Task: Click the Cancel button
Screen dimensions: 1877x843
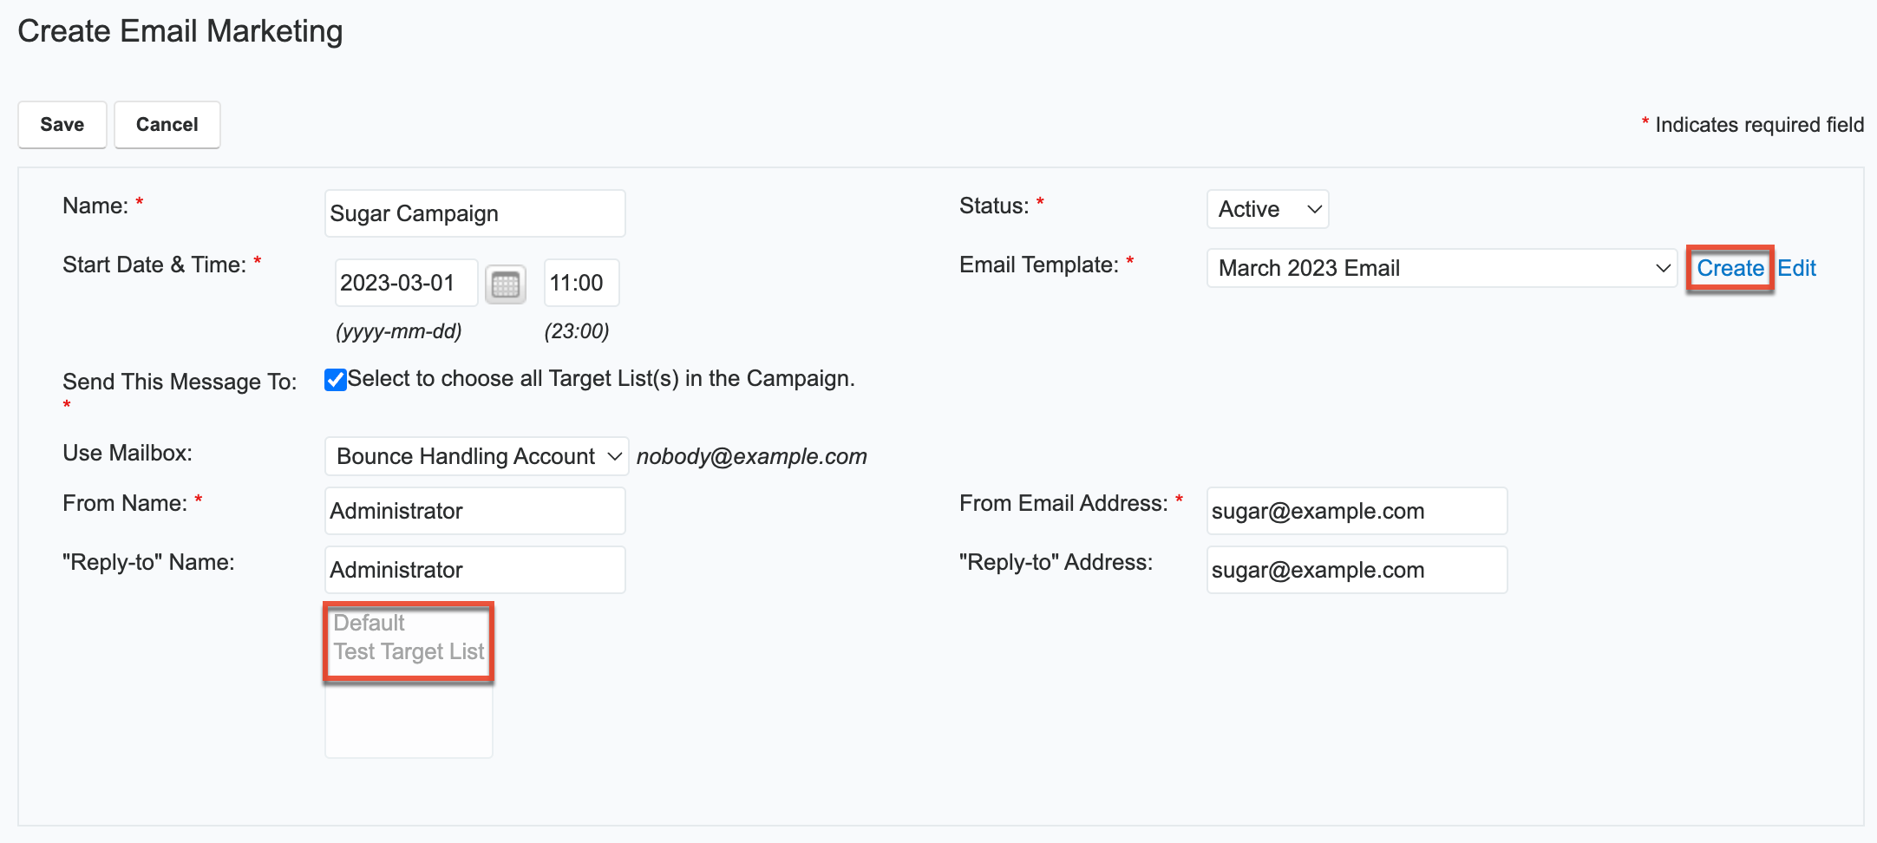Action: 167,124
